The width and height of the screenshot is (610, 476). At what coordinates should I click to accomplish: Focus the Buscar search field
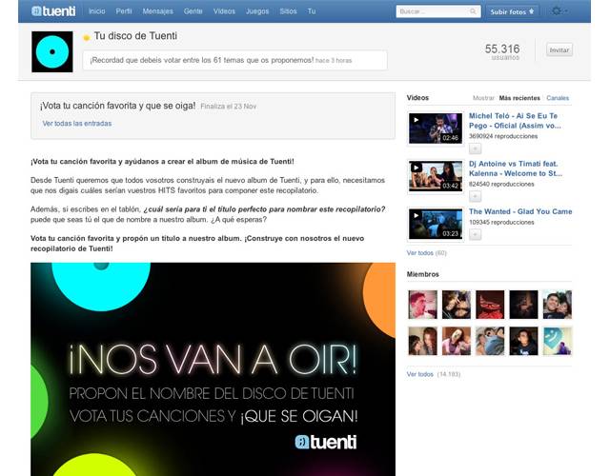[x=438, y=11]
